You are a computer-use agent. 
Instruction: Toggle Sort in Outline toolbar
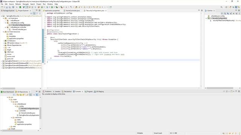(x=225, y=13)
